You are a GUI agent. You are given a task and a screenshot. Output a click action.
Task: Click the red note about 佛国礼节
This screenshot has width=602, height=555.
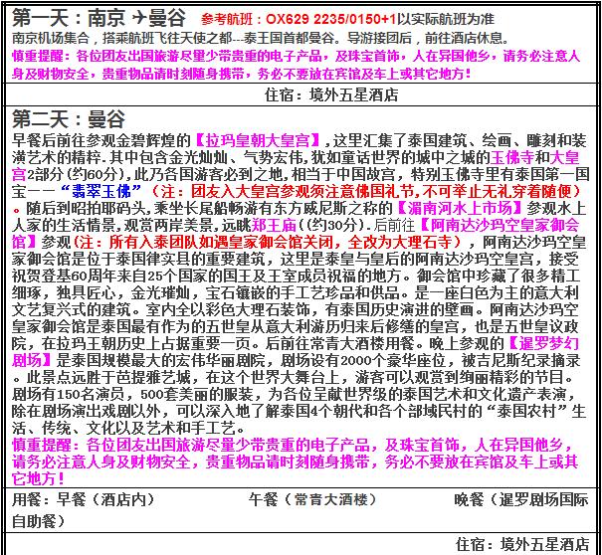click(x=367, y=191)
